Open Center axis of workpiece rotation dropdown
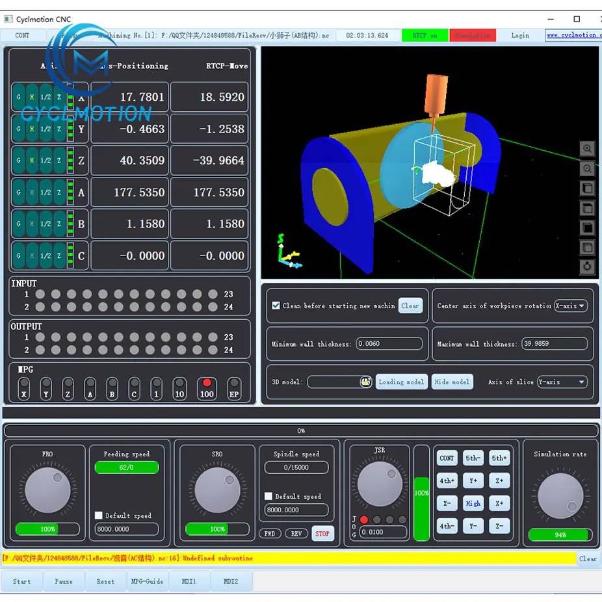 point(571,306)
